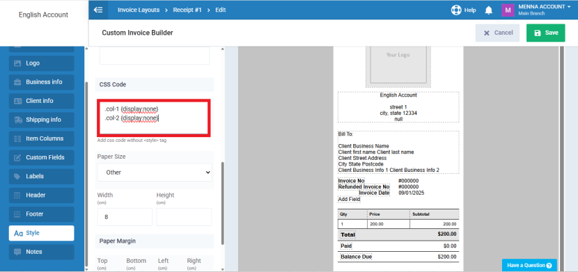The height and width of the screenshot is (272, 578).
Task: Click the text box above CSS Code
Action: (x=155, y=55)
